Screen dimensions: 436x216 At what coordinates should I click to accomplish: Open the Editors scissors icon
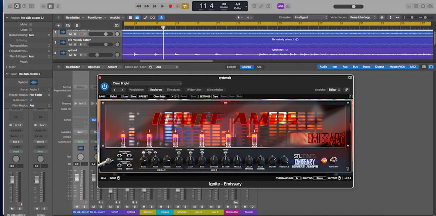[58, 6]
